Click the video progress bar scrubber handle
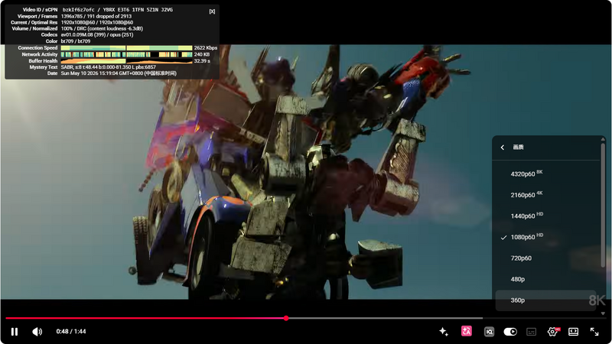 click(286, 318)
